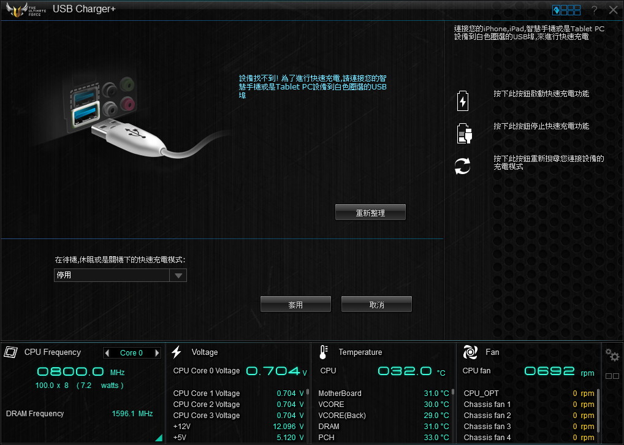Select next CPU core with right arrow
The image size is (624, 445).
coord(157,353)
